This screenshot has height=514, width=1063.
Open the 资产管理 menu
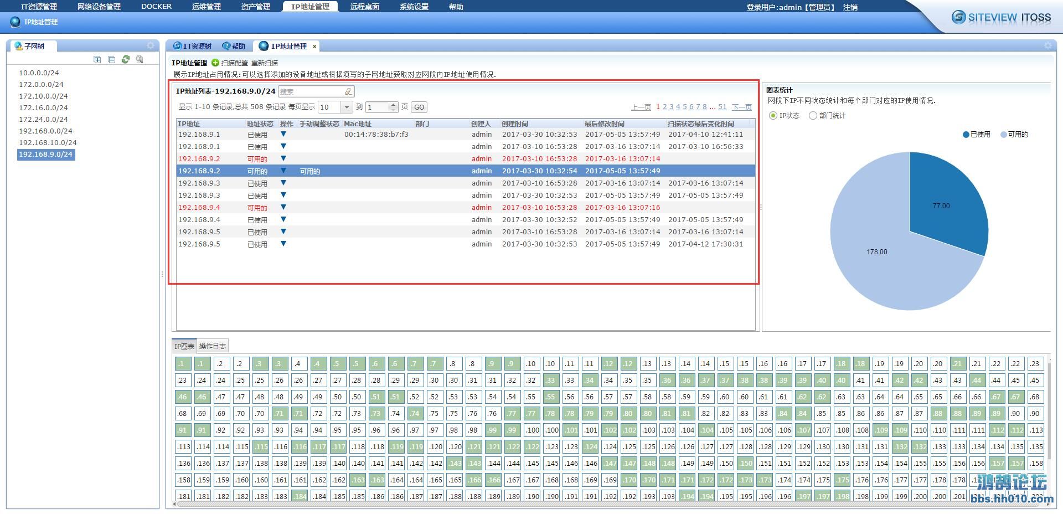pos(256,7)
